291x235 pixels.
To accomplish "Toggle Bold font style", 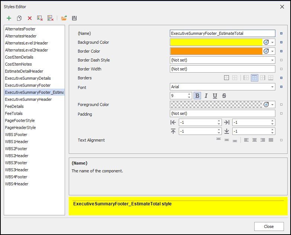I will point(197,96).
